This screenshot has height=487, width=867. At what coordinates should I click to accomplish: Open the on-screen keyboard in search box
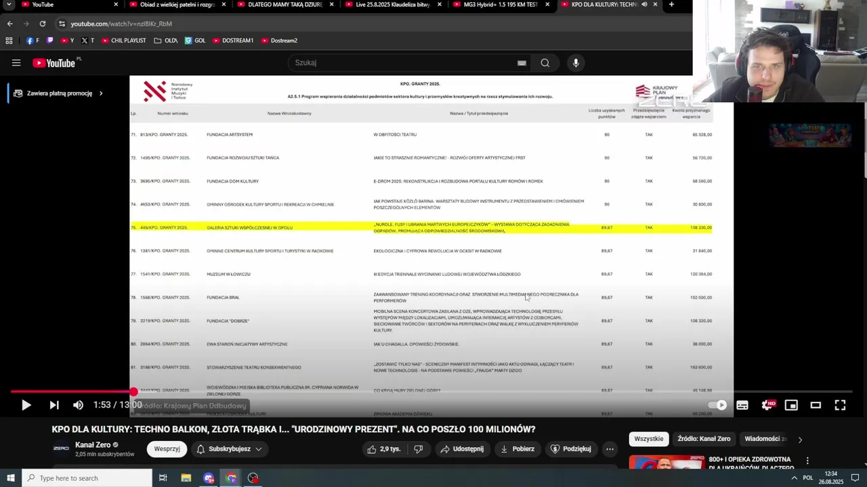(522, 63)
